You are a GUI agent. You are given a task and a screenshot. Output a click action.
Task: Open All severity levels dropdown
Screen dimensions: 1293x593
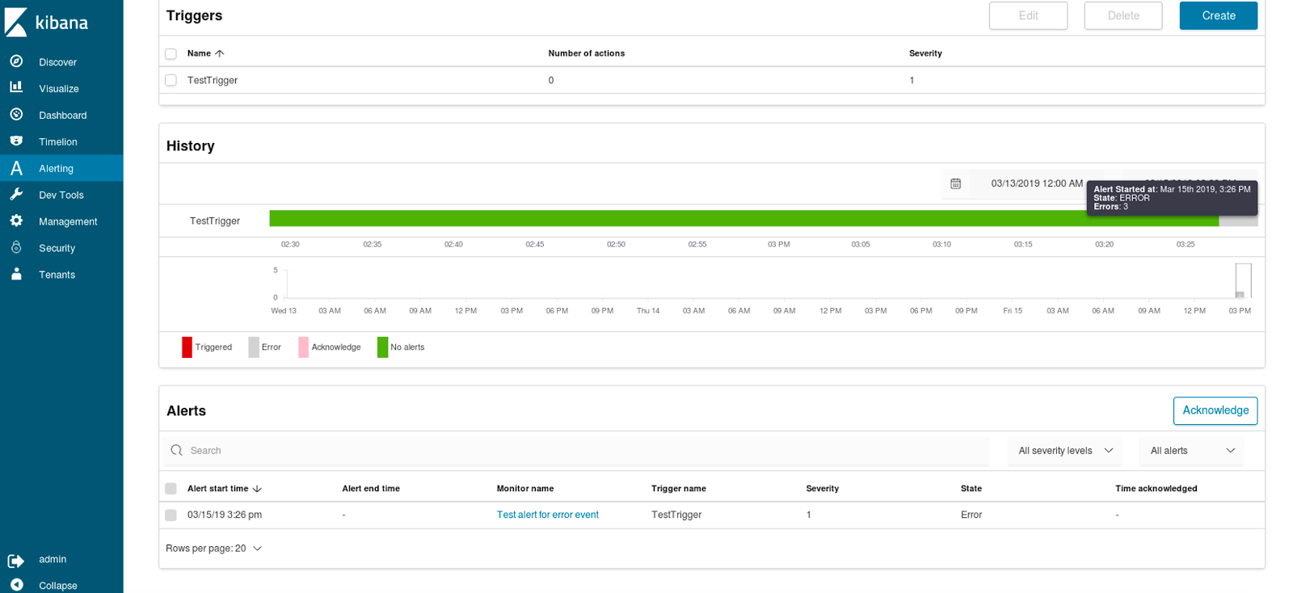[x=1065, y=451]
